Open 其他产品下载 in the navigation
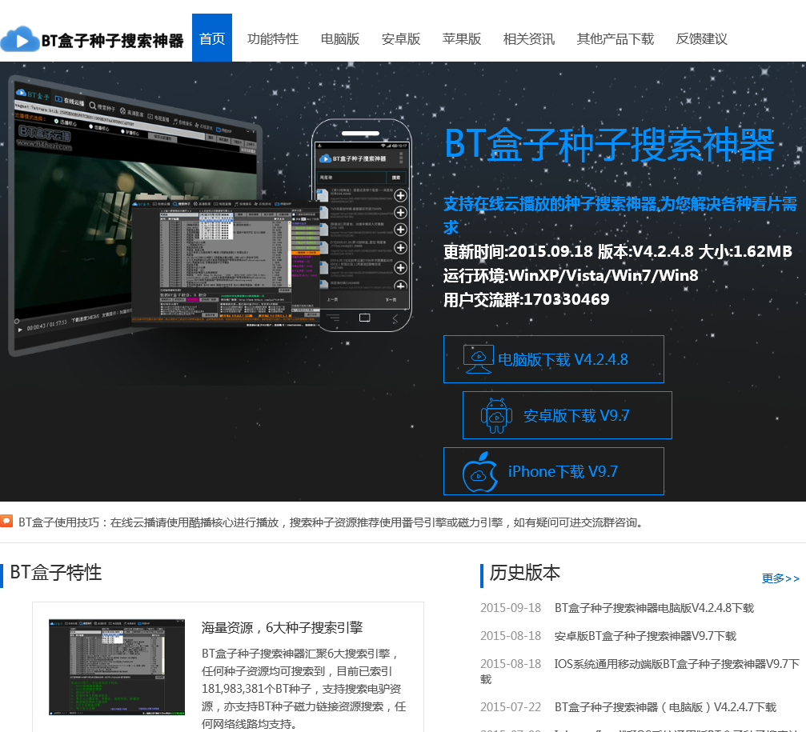Viewport: 806px width, 732px height. [615, 39]
